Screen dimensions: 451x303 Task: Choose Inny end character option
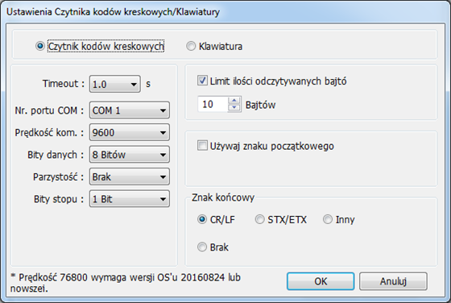coord(328,219)
